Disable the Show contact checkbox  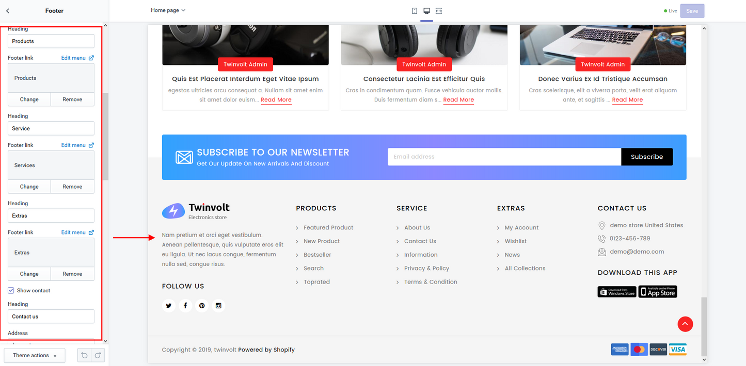pyautogui.click(x=11, y=290)
